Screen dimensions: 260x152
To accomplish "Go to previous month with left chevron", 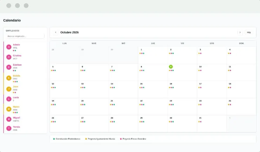I will pyautogui.click(x=55, y=32).
